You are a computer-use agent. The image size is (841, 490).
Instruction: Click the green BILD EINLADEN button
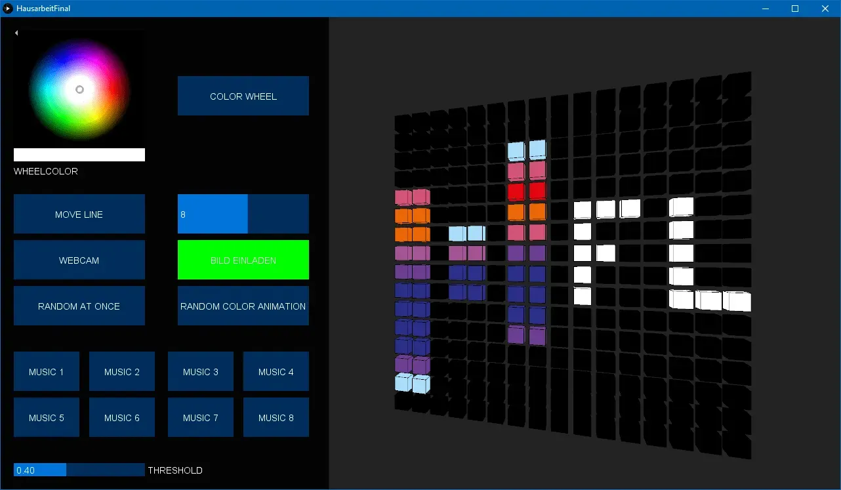coord(243,260)
